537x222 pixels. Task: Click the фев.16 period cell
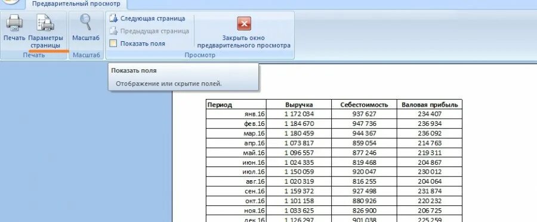point(236,124)
